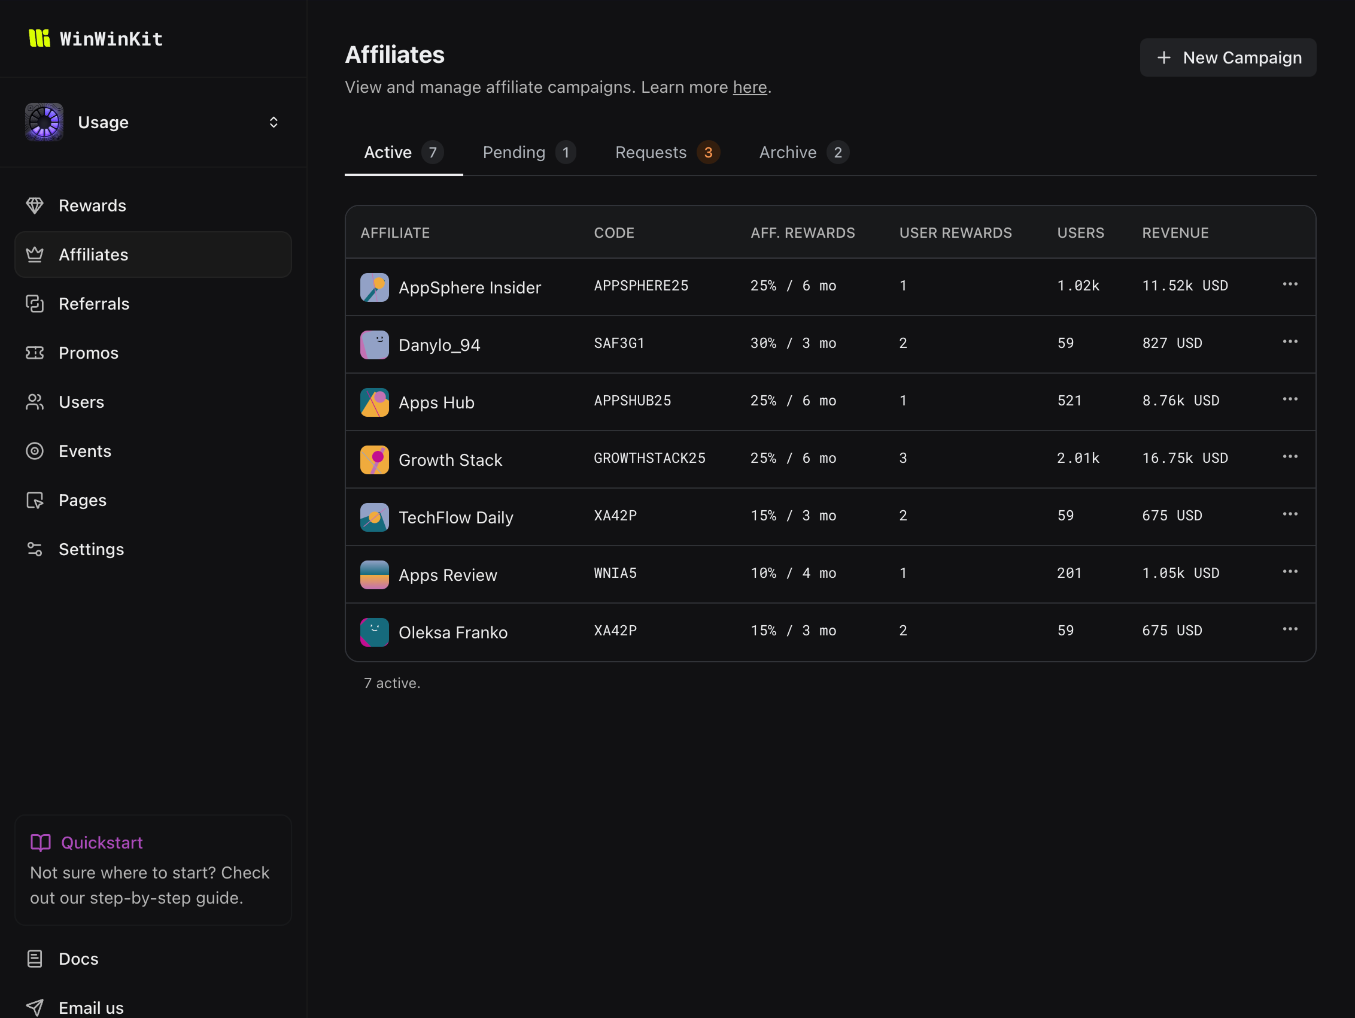Open Pages using its sidebar icon

[35, 500]
